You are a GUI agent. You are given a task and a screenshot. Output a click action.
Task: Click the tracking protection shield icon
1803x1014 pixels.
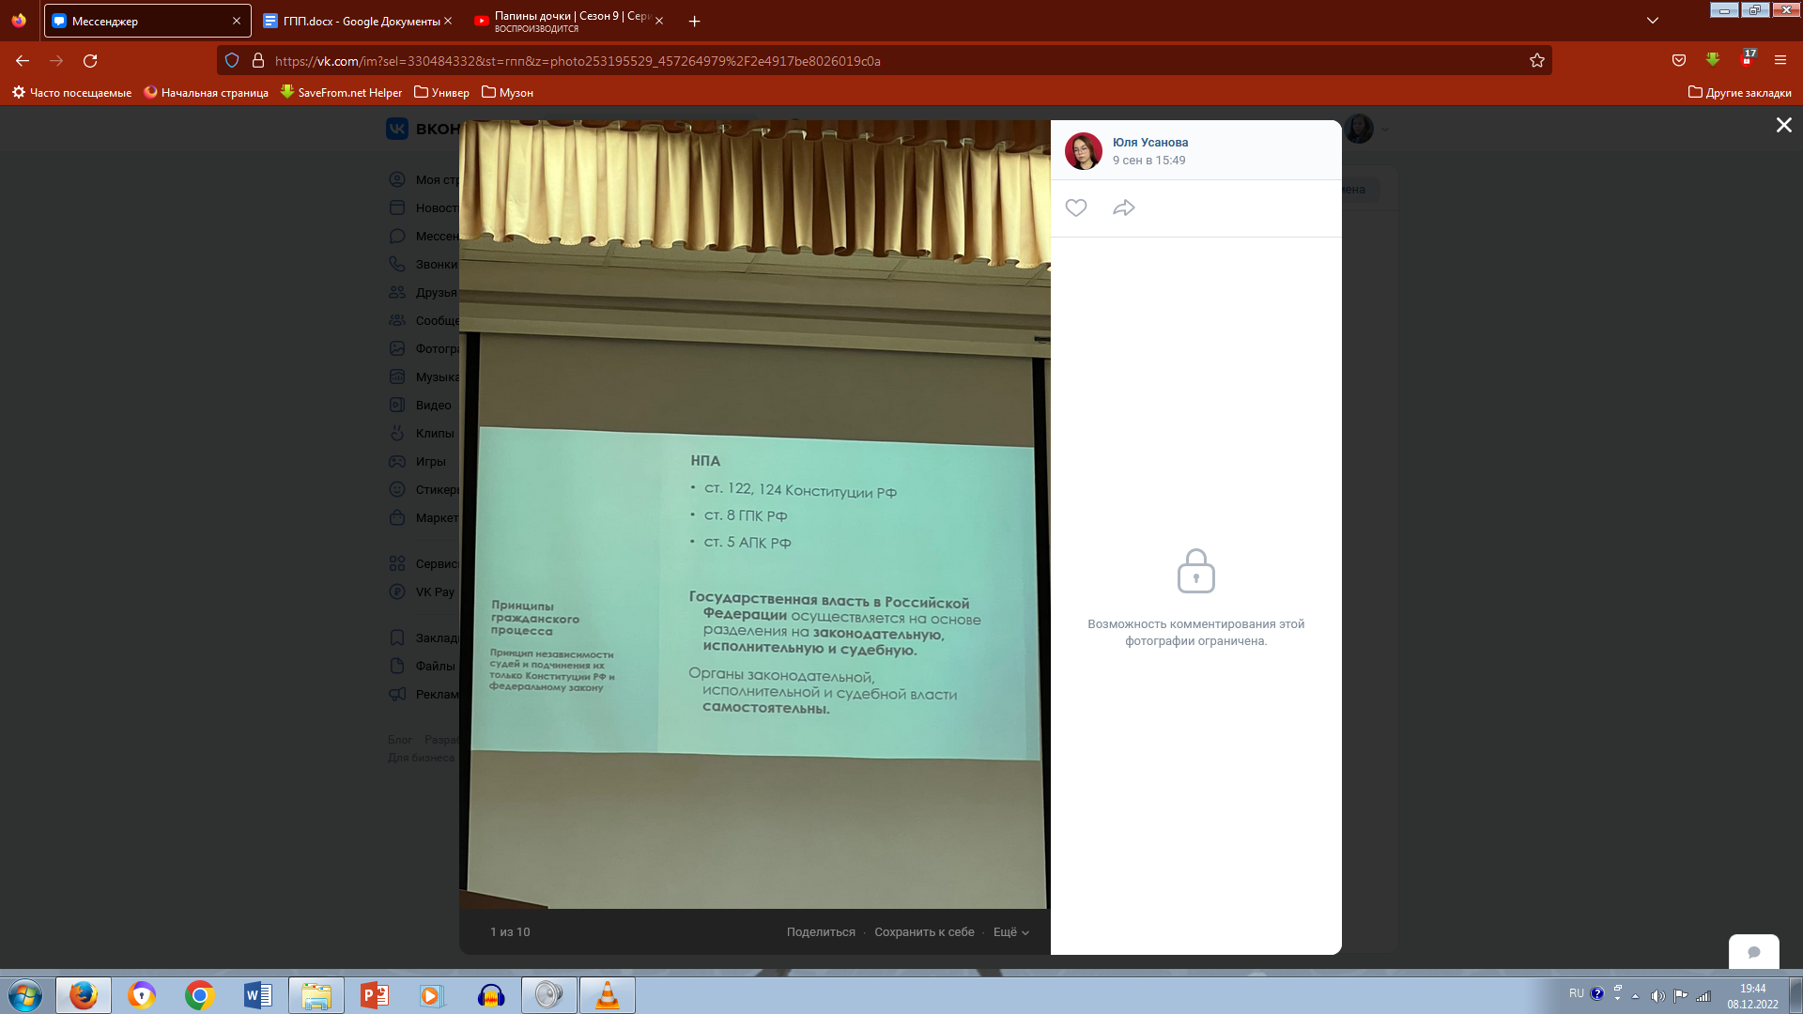pos(232,61)
